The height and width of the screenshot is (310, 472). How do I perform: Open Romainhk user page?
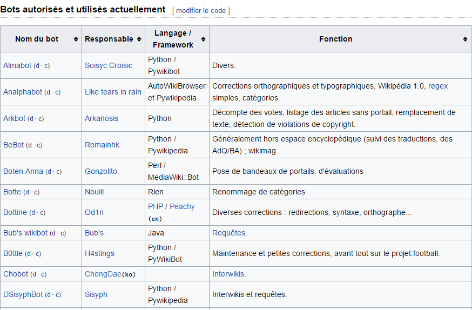click(102, 145)
